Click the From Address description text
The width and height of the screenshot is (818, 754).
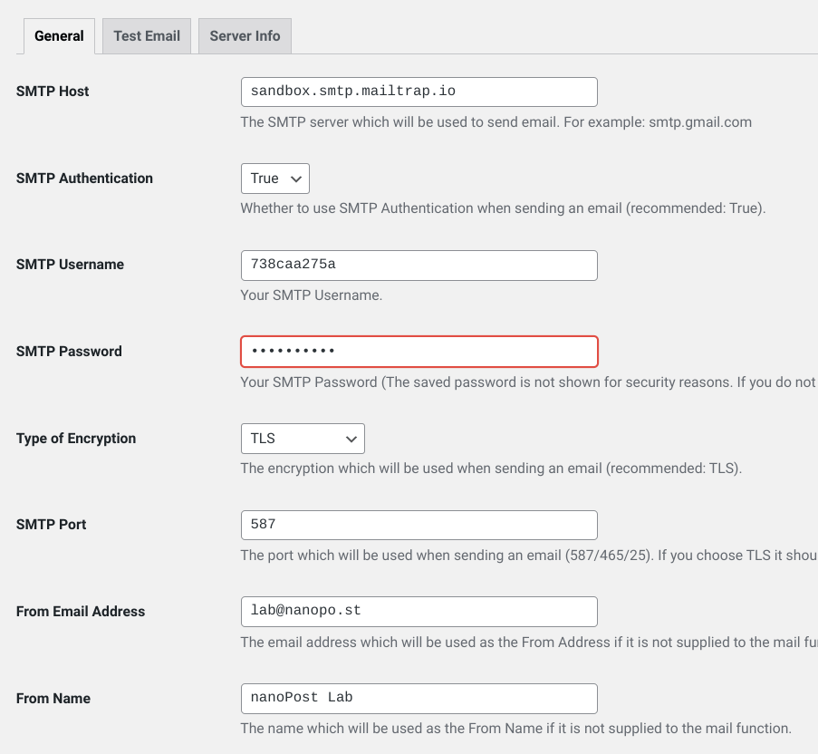pos(529,643)
